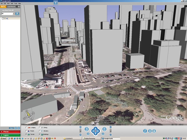Disable the Terrain checkbox
187x140 pixels.
[x=26, y=134]
